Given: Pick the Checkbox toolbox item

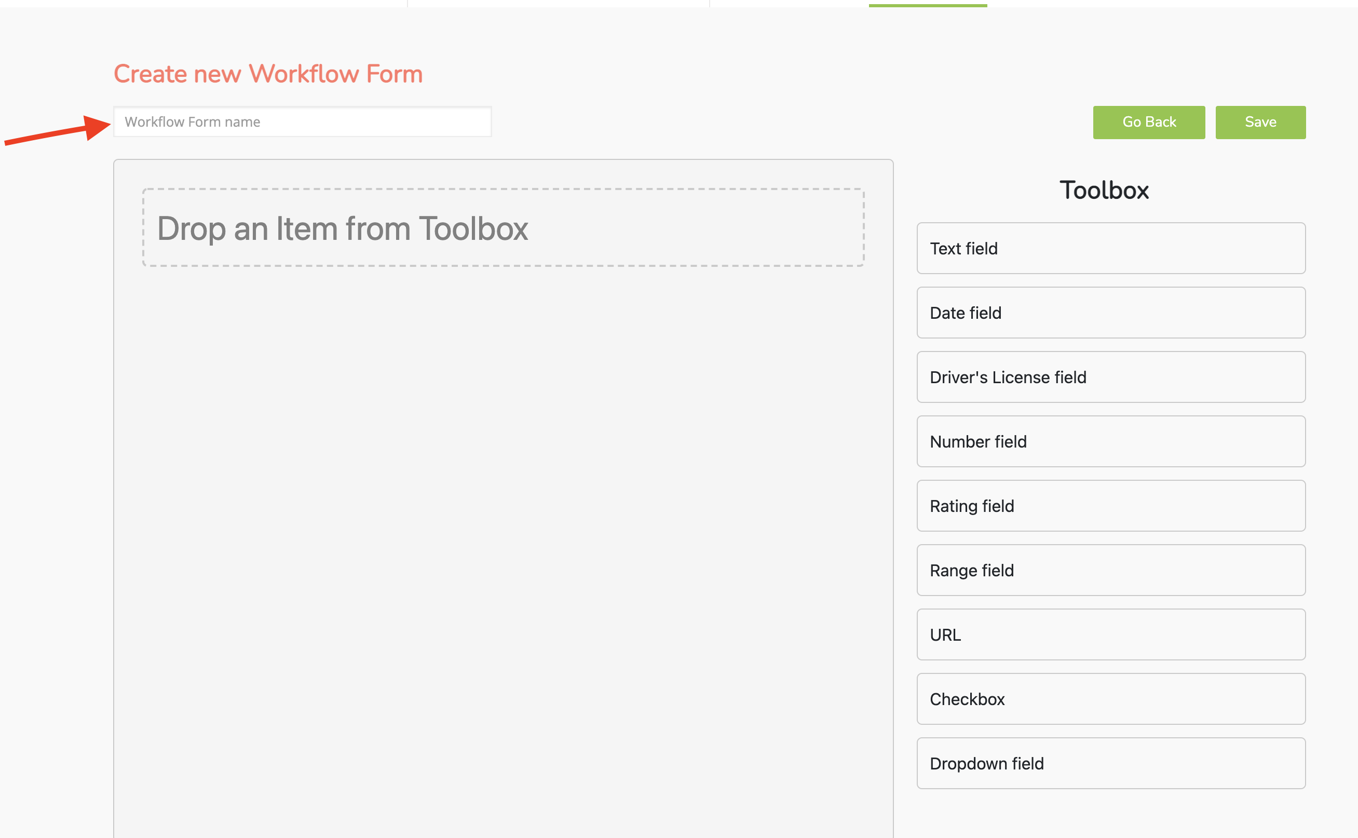Looking at the screenshot, I should 1110,699.
